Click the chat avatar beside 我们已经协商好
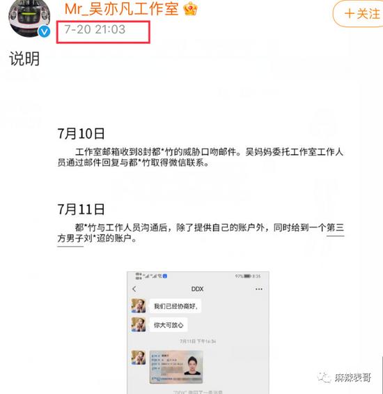The width and height of the screenshot is (383, 394). pyautogui.click(x=139, y=305)
